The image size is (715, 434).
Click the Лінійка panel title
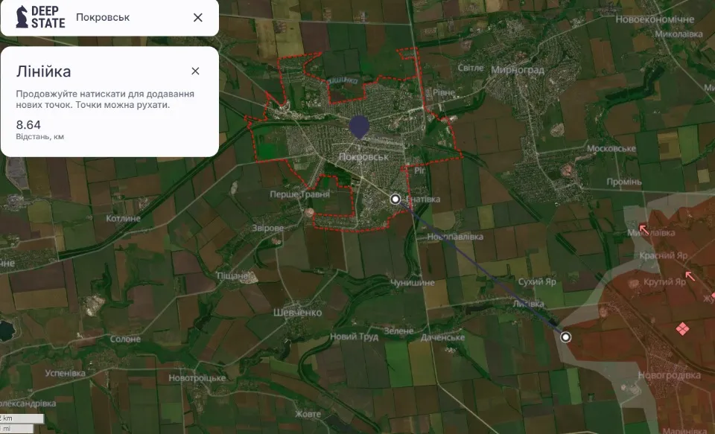pos(44,71)
